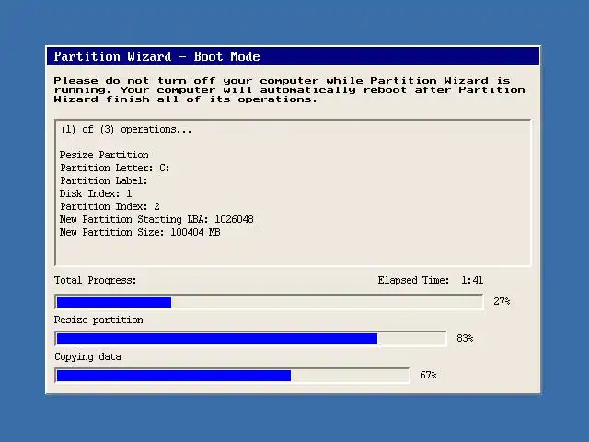The image size is (589, 442).
Task: Click the 'Please do not turn off' warning text
Action: coord(289,90)
